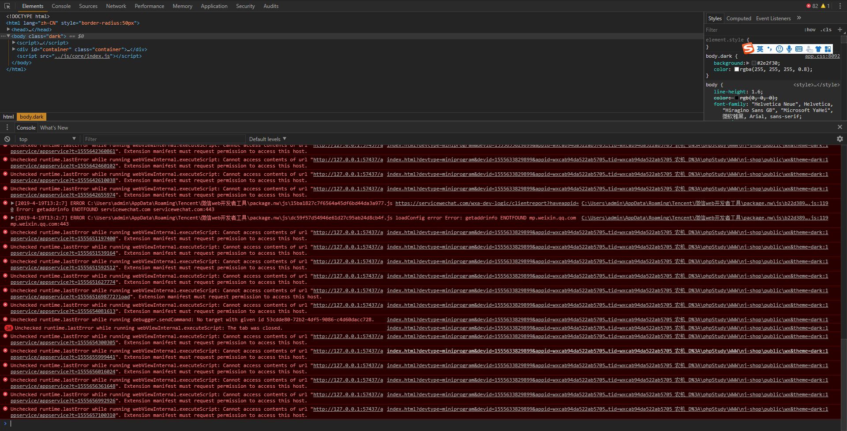This screenshot has width=847, height=431.
Task: Open the Security tab
Action: pyautogui.click(x=245, y=6)
